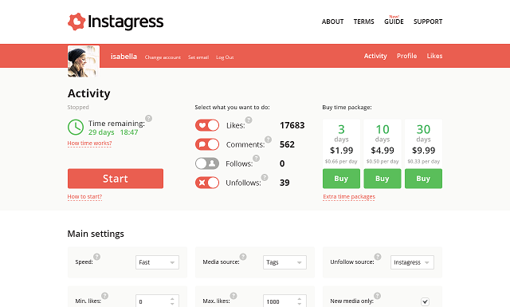This screenshot has height=307, width=510.
Task: Uncheck the New media only checkbox
Action: click(425, 301)
